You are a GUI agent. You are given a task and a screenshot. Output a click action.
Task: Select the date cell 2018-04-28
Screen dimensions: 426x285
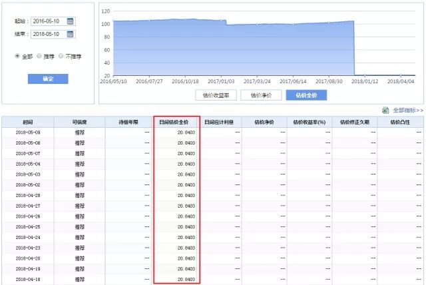tap(28, 195)
